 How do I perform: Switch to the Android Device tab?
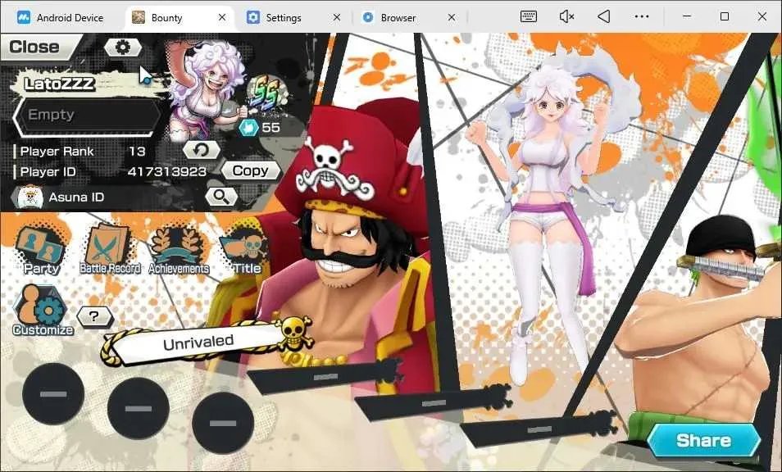(x=60, y=17)
